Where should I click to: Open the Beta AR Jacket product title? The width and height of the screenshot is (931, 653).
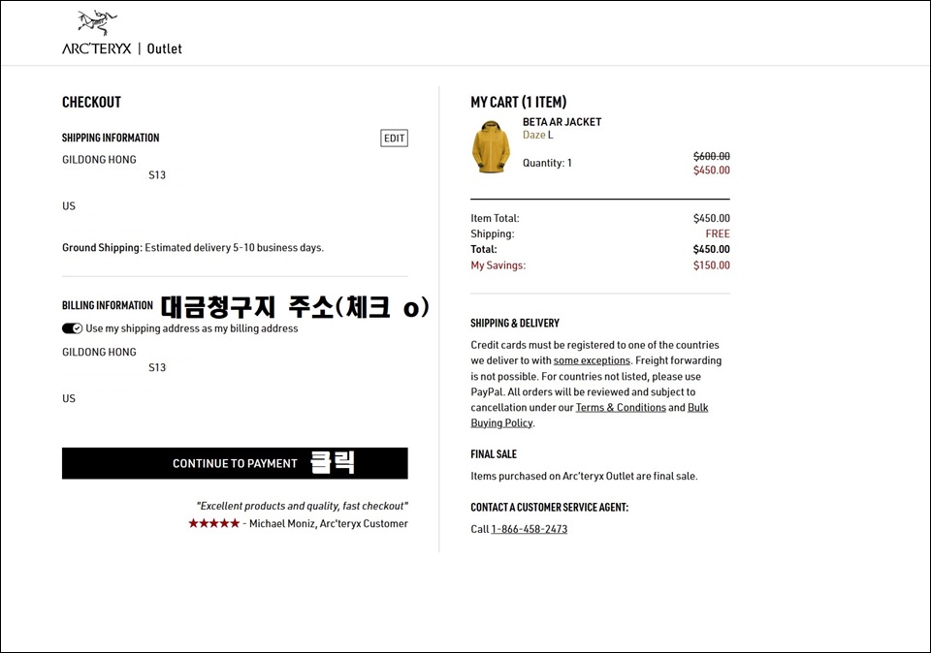562,121
